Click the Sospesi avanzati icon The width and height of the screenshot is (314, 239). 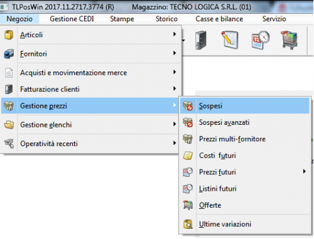188,122
